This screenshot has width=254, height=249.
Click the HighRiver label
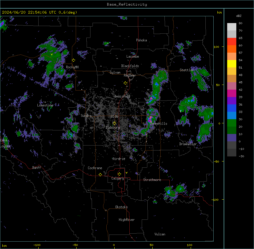127,220
